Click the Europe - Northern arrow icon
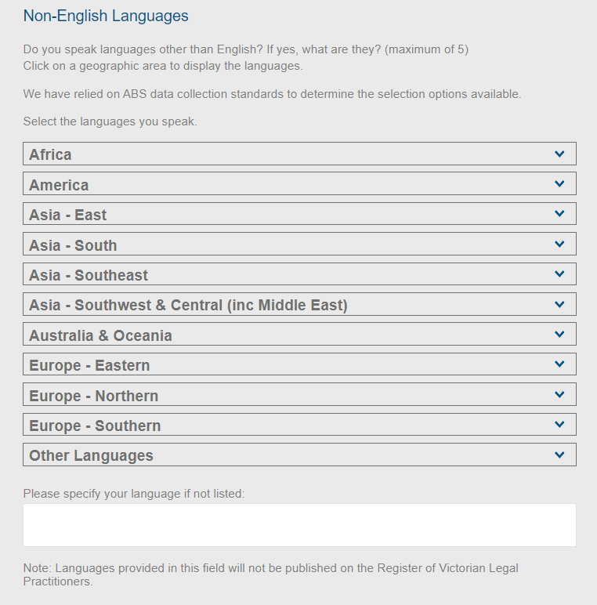The image size is (597, 605). [559, 395]
